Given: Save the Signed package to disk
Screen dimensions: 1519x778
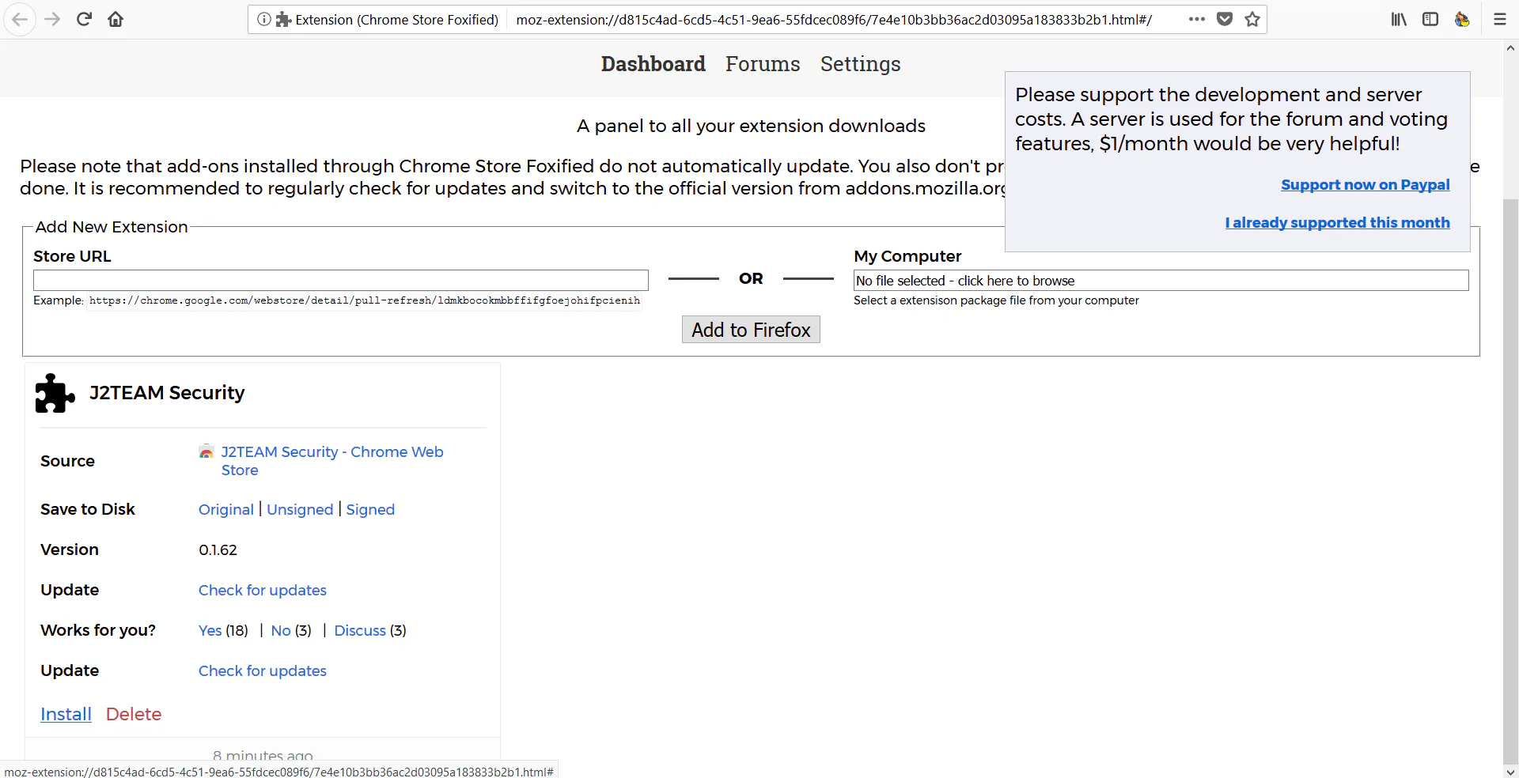Looking at the screenshot, I should tap(370, 510).
